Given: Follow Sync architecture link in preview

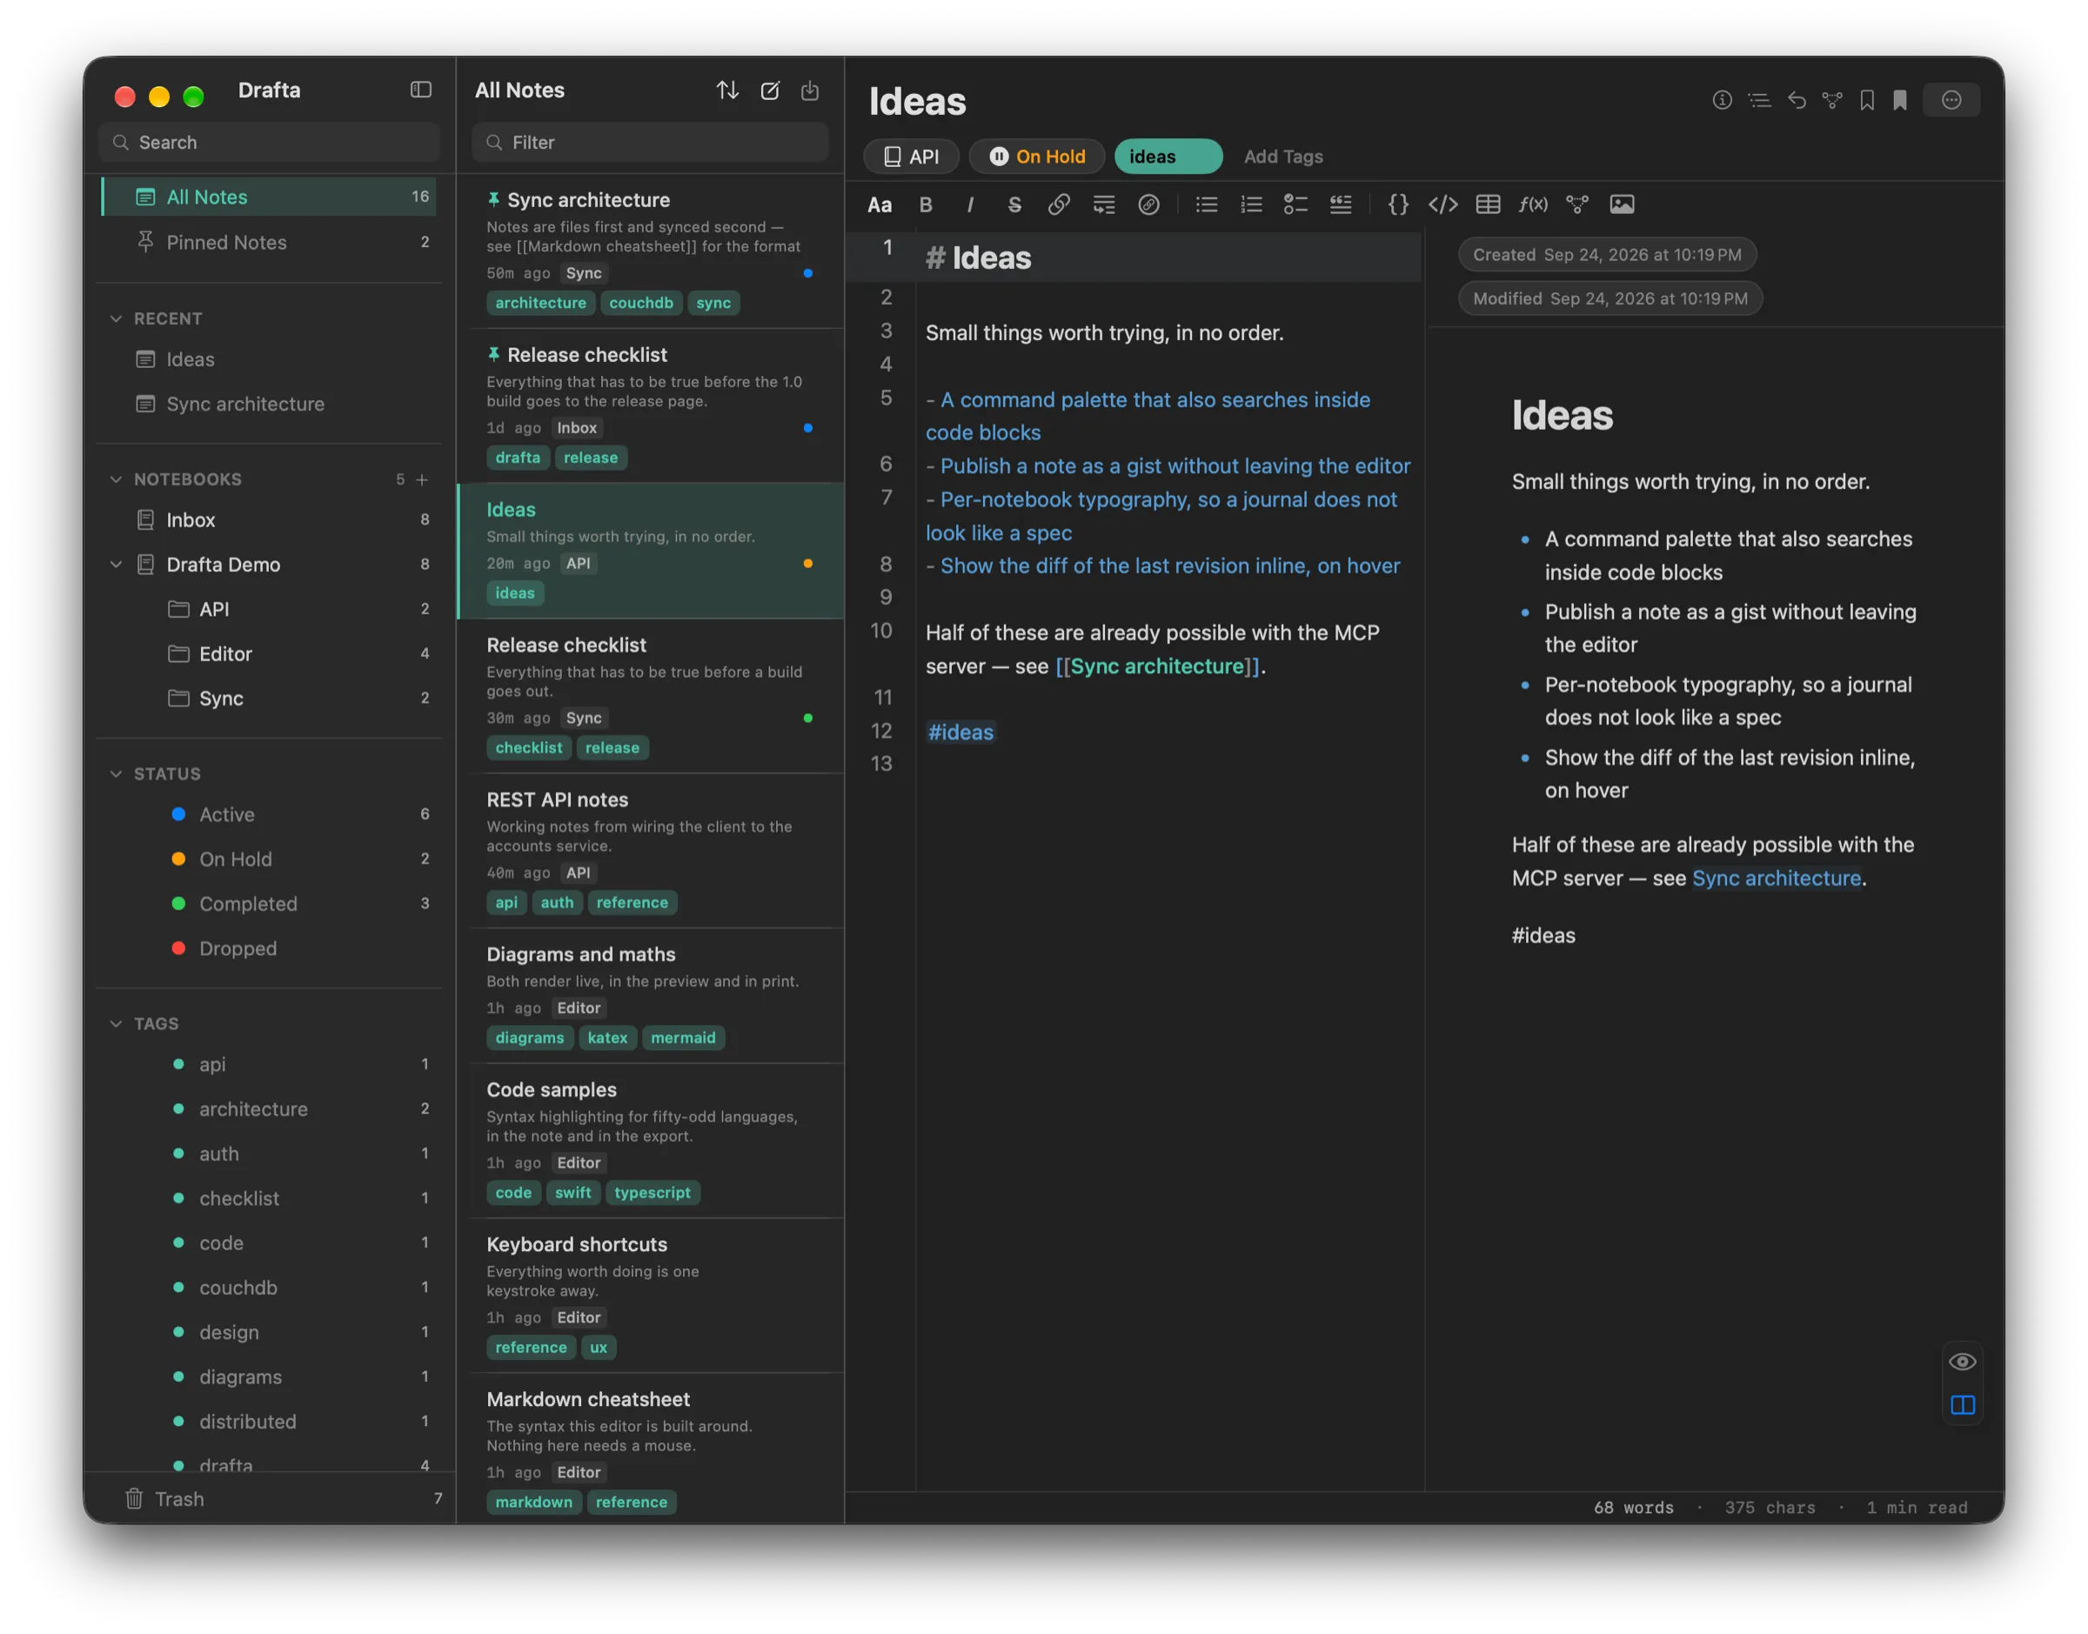Looking at the screenshot, I should click(1777, 878).
